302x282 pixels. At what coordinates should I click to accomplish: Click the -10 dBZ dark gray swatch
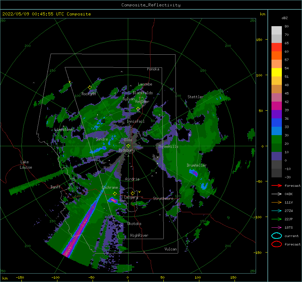click(x=276, y=173)
